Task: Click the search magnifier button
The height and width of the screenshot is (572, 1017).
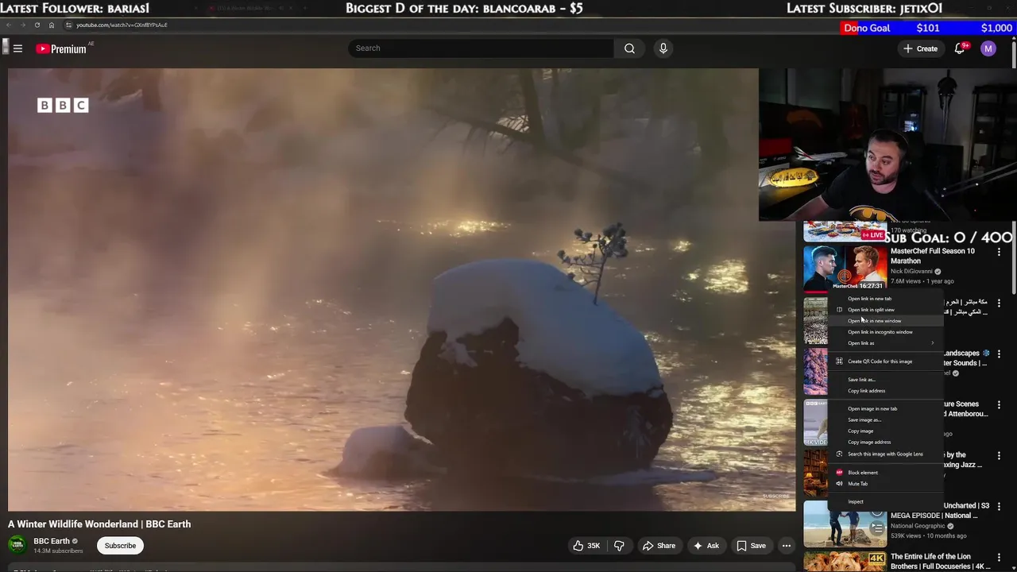Action: click(629, 48)
